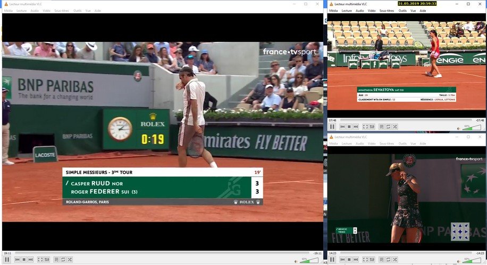487x265 pixels.
Task: Skip to next media in Federer window
Action: click(x=30, y=259)
